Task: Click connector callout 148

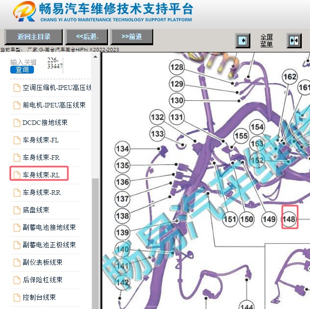Action: click(x=289, y=219)
